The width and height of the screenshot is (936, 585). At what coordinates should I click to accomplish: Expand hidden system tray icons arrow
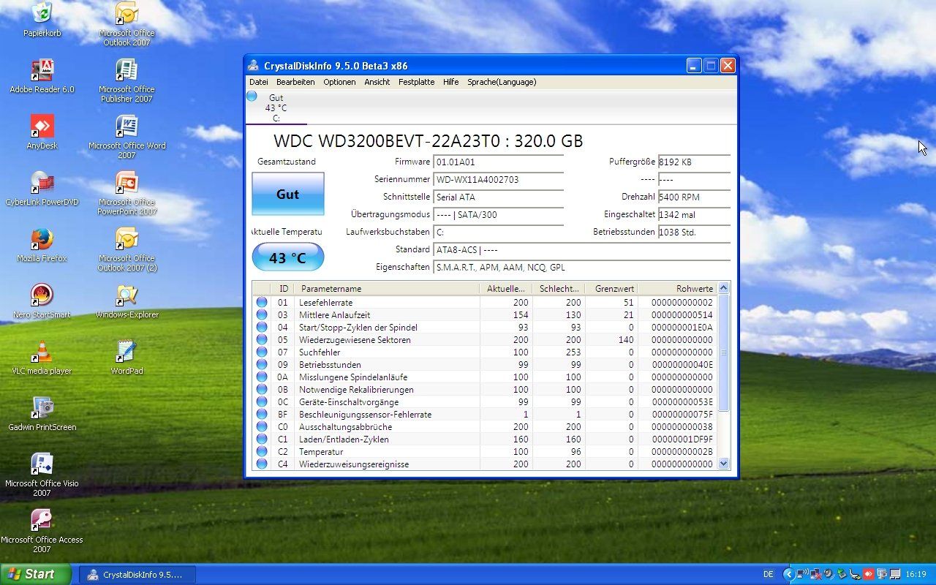coord(789,574)
